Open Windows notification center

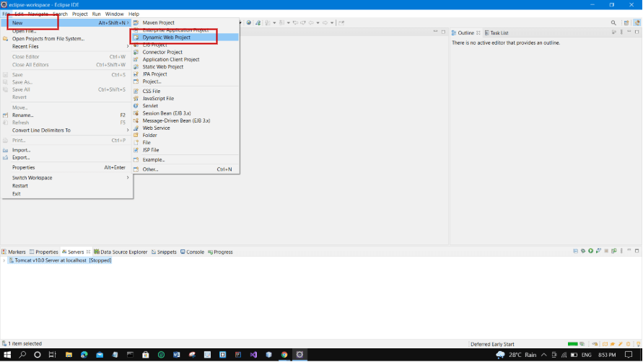[x=629, y=355]
